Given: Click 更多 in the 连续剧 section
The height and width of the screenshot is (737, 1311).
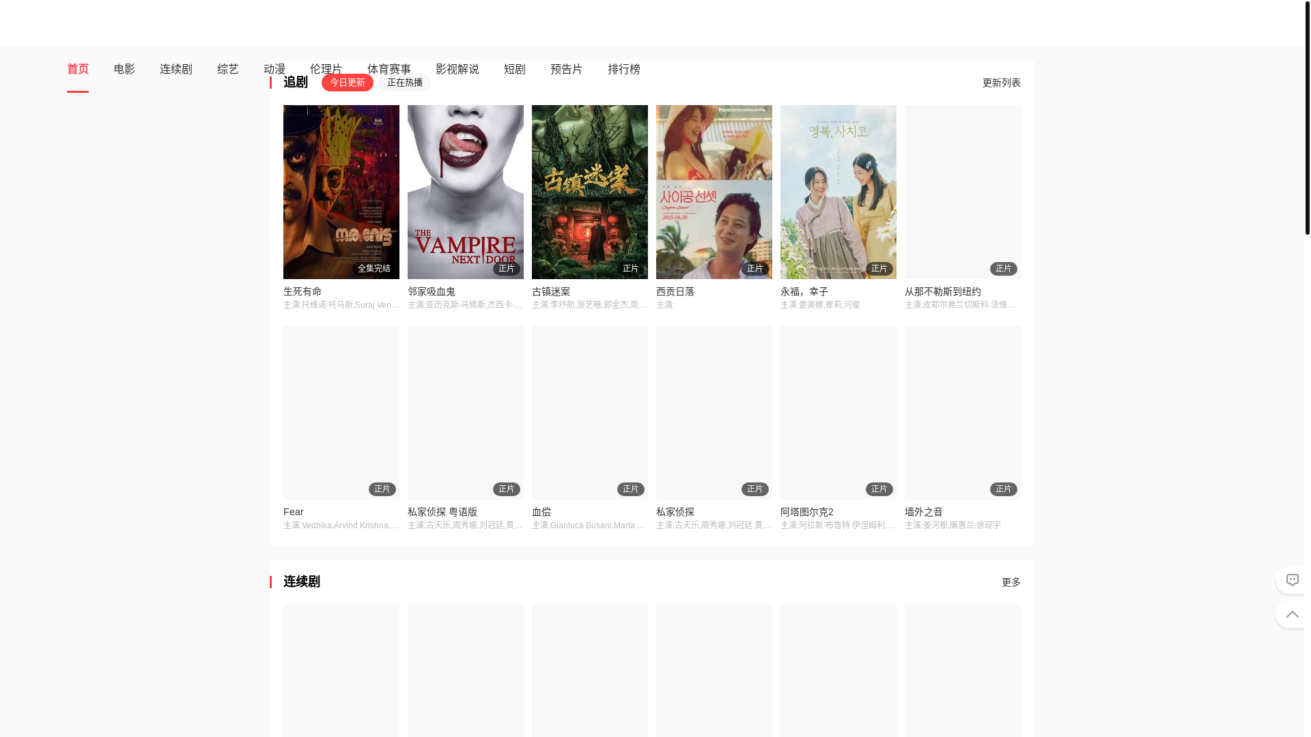Looking at the screenshot, I should click(x=1011, y=582).
